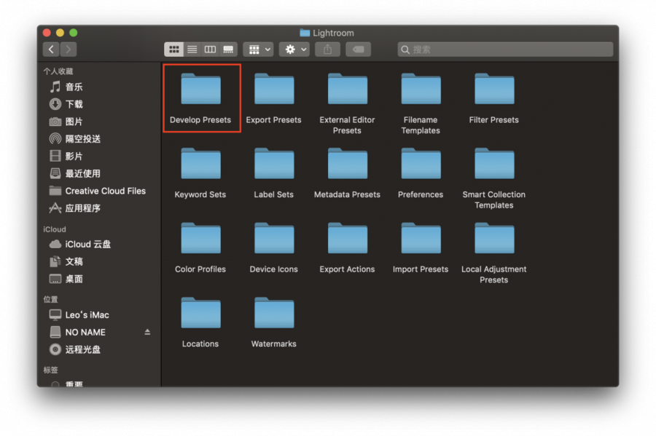Click the 个人收藏 sidebar heading
This screenshot has height=436, width=656.
tap(58, 71)
